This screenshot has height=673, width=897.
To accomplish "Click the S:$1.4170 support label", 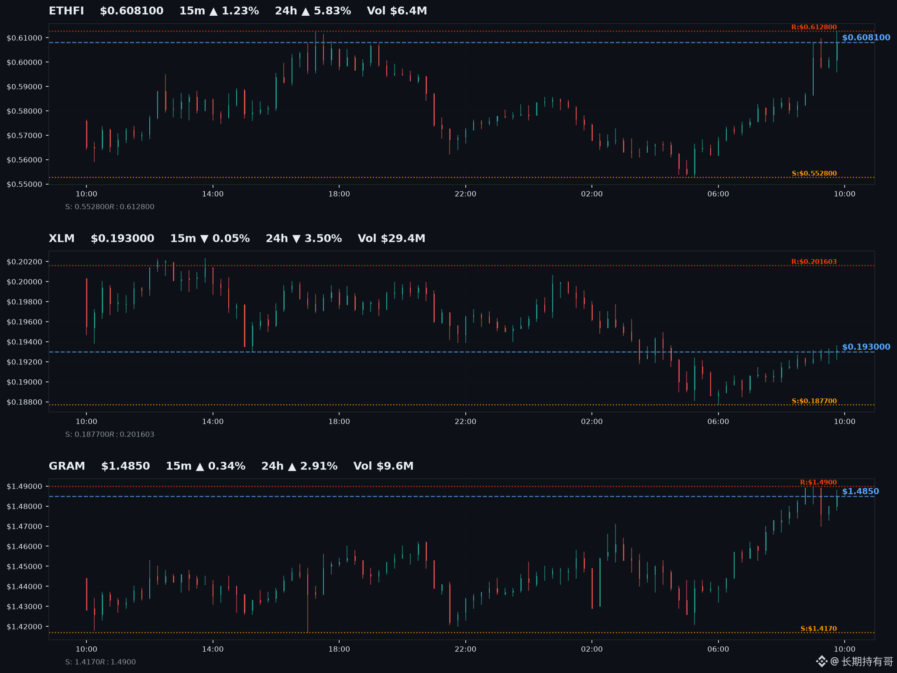I will tap(819, 629).
